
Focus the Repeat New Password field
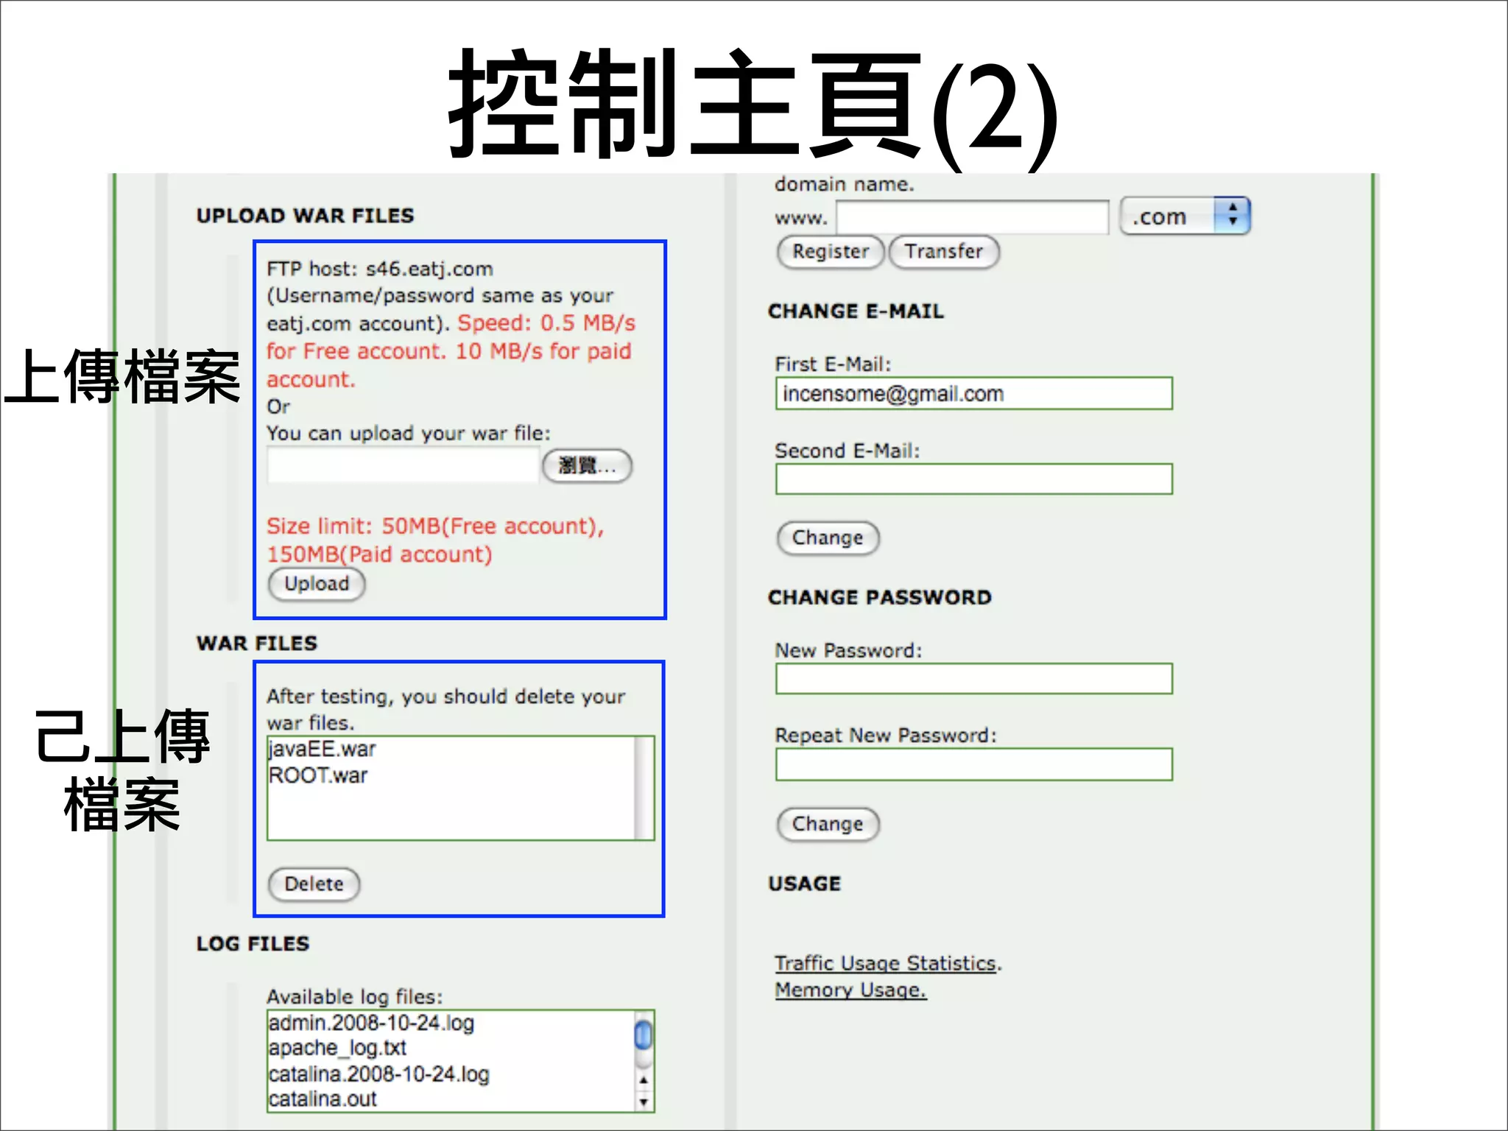pos(973,764)
